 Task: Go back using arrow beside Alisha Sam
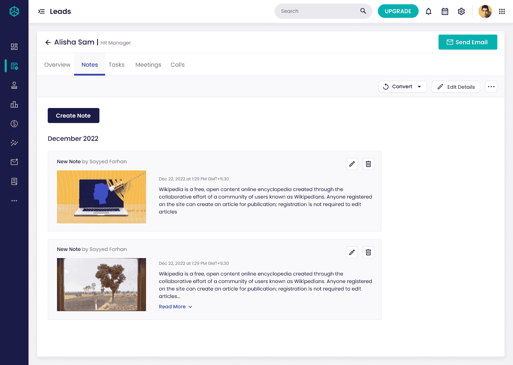click(x=48, y=42)
